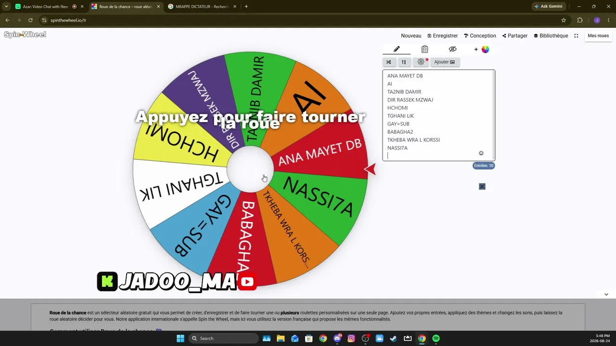This screenshot has height=346, width=616.
Task: Click the Spin Wheel logo
Action: coord(25,35)
